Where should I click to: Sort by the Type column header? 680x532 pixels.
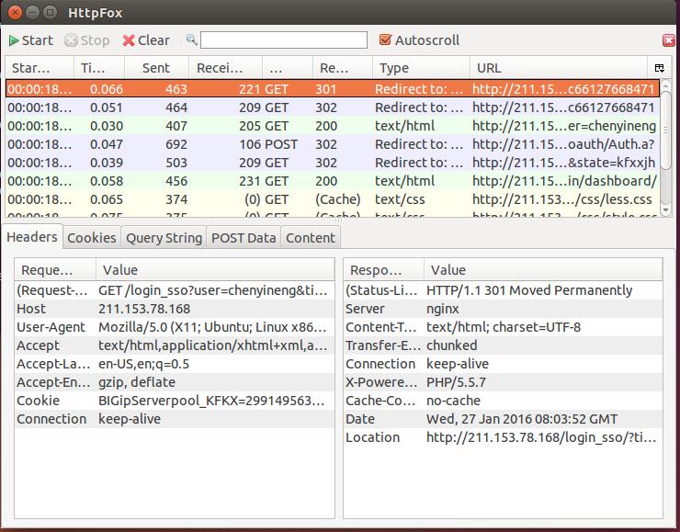pos(421,68)
